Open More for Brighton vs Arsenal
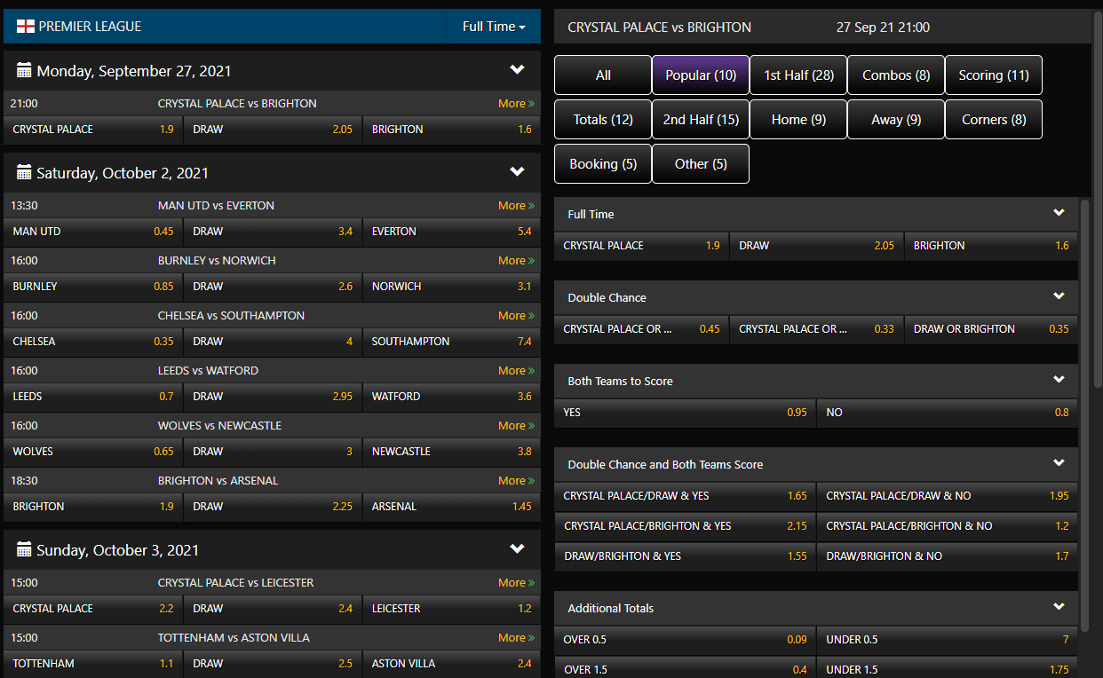The height and width of the screenshot is (678, 1103). (x=516, y=481)
